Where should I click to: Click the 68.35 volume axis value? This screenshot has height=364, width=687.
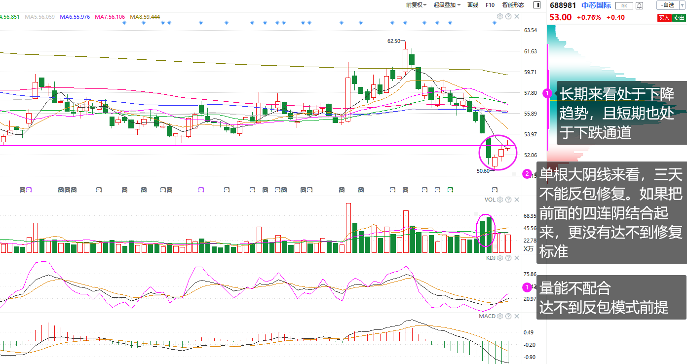[x=530, y=216]
